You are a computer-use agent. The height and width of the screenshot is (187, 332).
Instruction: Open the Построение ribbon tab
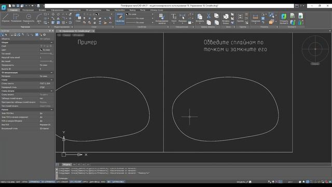pyautogui.click(x=28, y=10)
